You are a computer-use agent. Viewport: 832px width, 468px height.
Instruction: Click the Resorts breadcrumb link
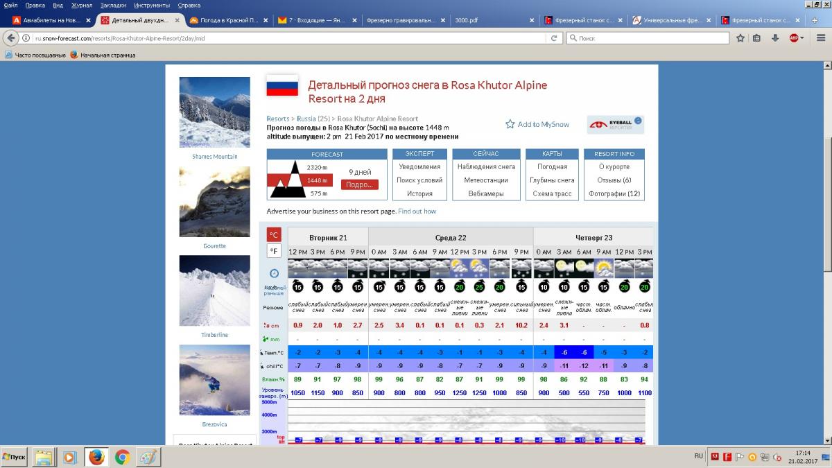coord(278,119)
